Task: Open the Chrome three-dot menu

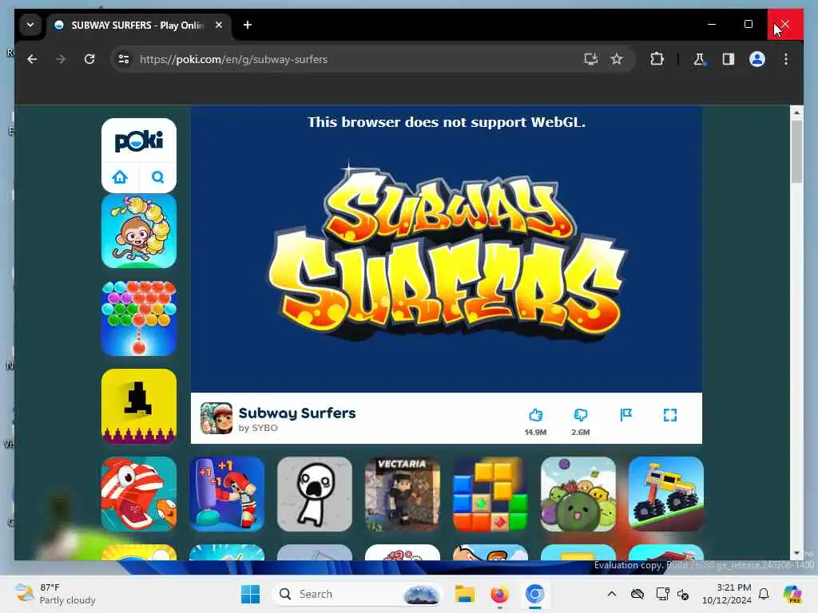Action: click(x=786, y=59)
